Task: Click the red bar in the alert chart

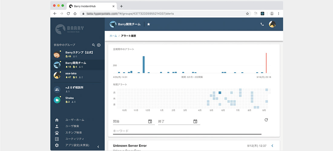Action: [266, 63]
